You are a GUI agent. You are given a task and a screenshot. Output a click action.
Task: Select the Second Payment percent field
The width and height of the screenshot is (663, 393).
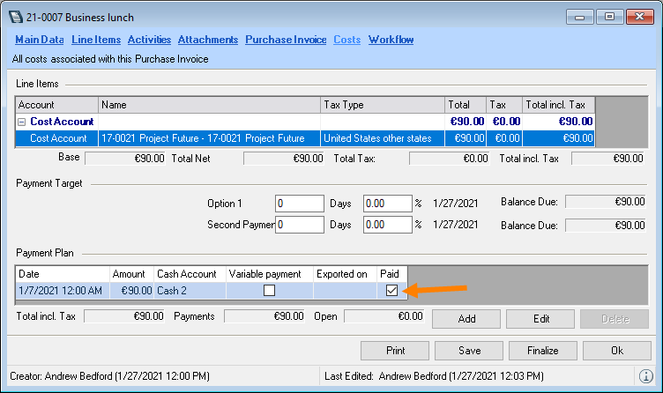[x=387, y=225]
